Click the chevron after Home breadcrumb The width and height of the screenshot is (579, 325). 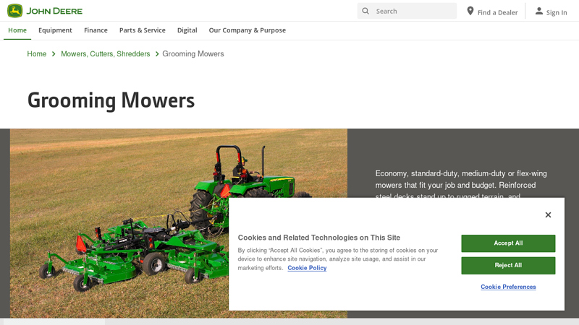tap(54, 54)
